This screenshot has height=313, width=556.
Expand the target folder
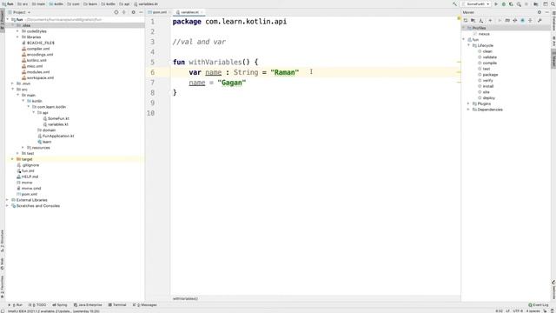[13, 159]
